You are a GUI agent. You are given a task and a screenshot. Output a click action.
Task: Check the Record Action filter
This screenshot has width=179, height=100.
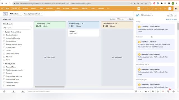4,41
